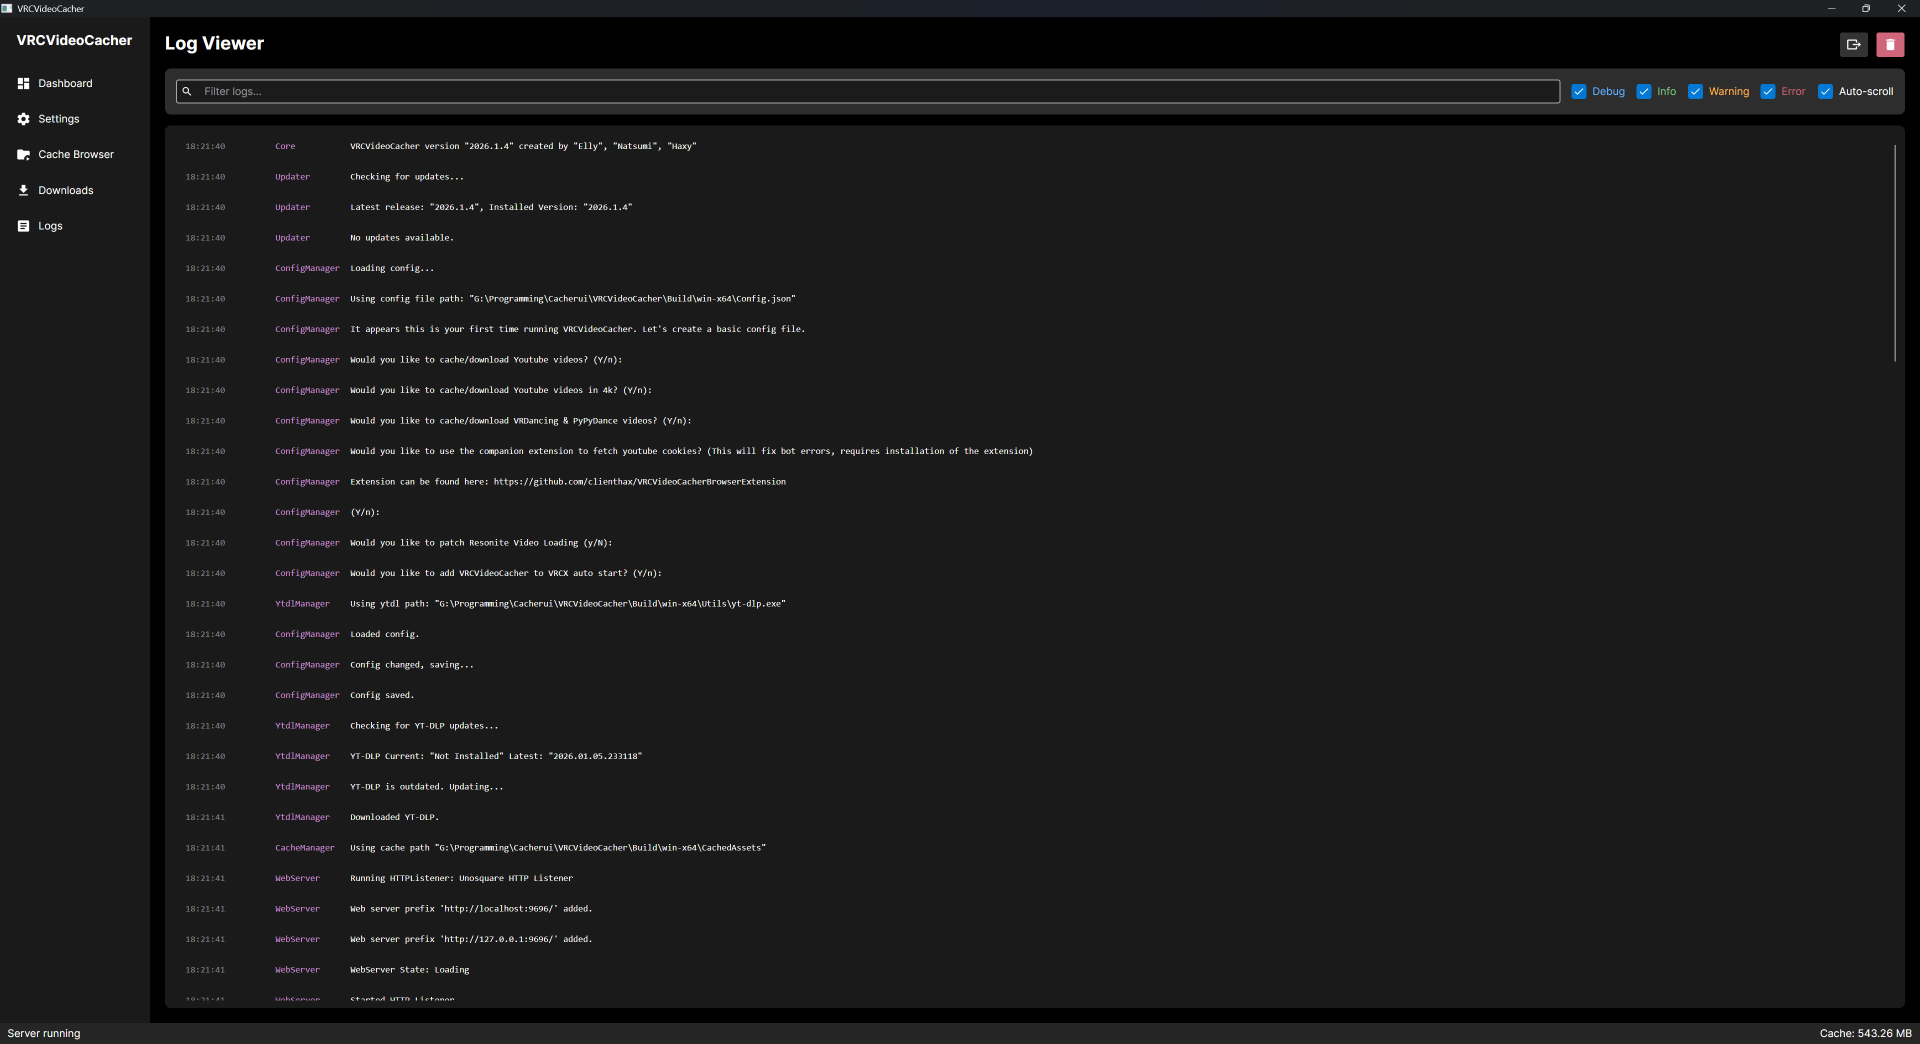Navigate to the Settings page
Screen dimensions: 1920x1044
(x=58, y=118)
